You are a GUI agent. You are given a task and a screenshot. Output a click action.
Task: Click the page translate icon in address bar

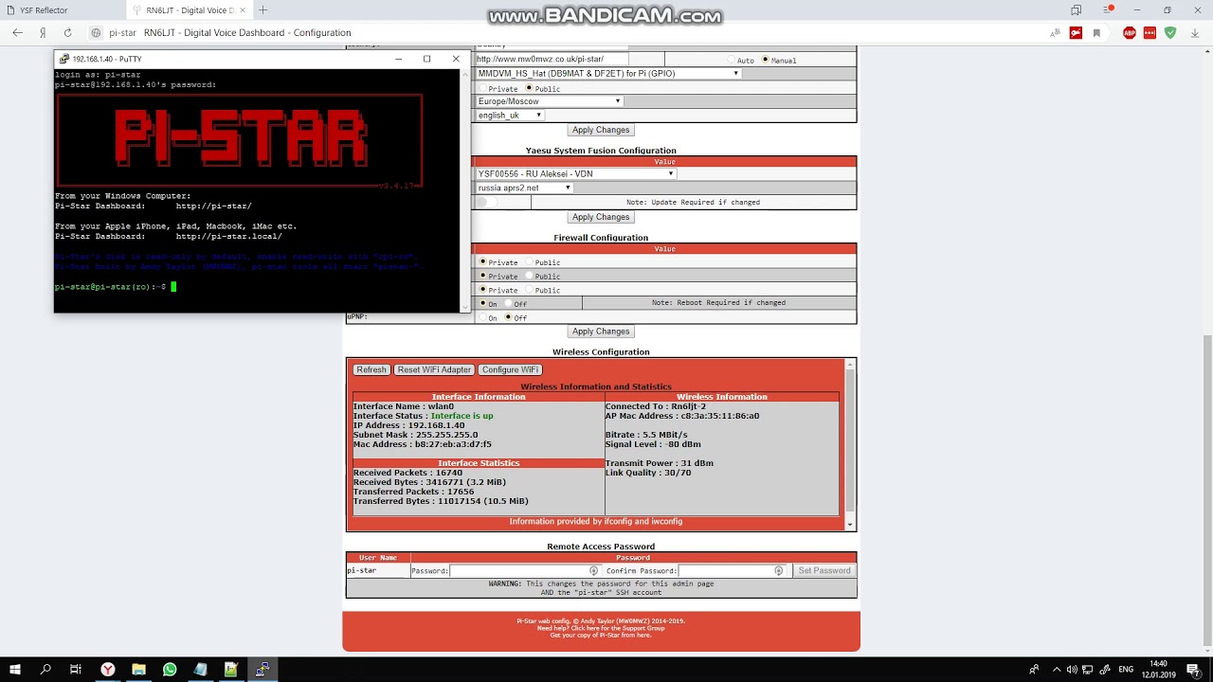coord(1055,32)
